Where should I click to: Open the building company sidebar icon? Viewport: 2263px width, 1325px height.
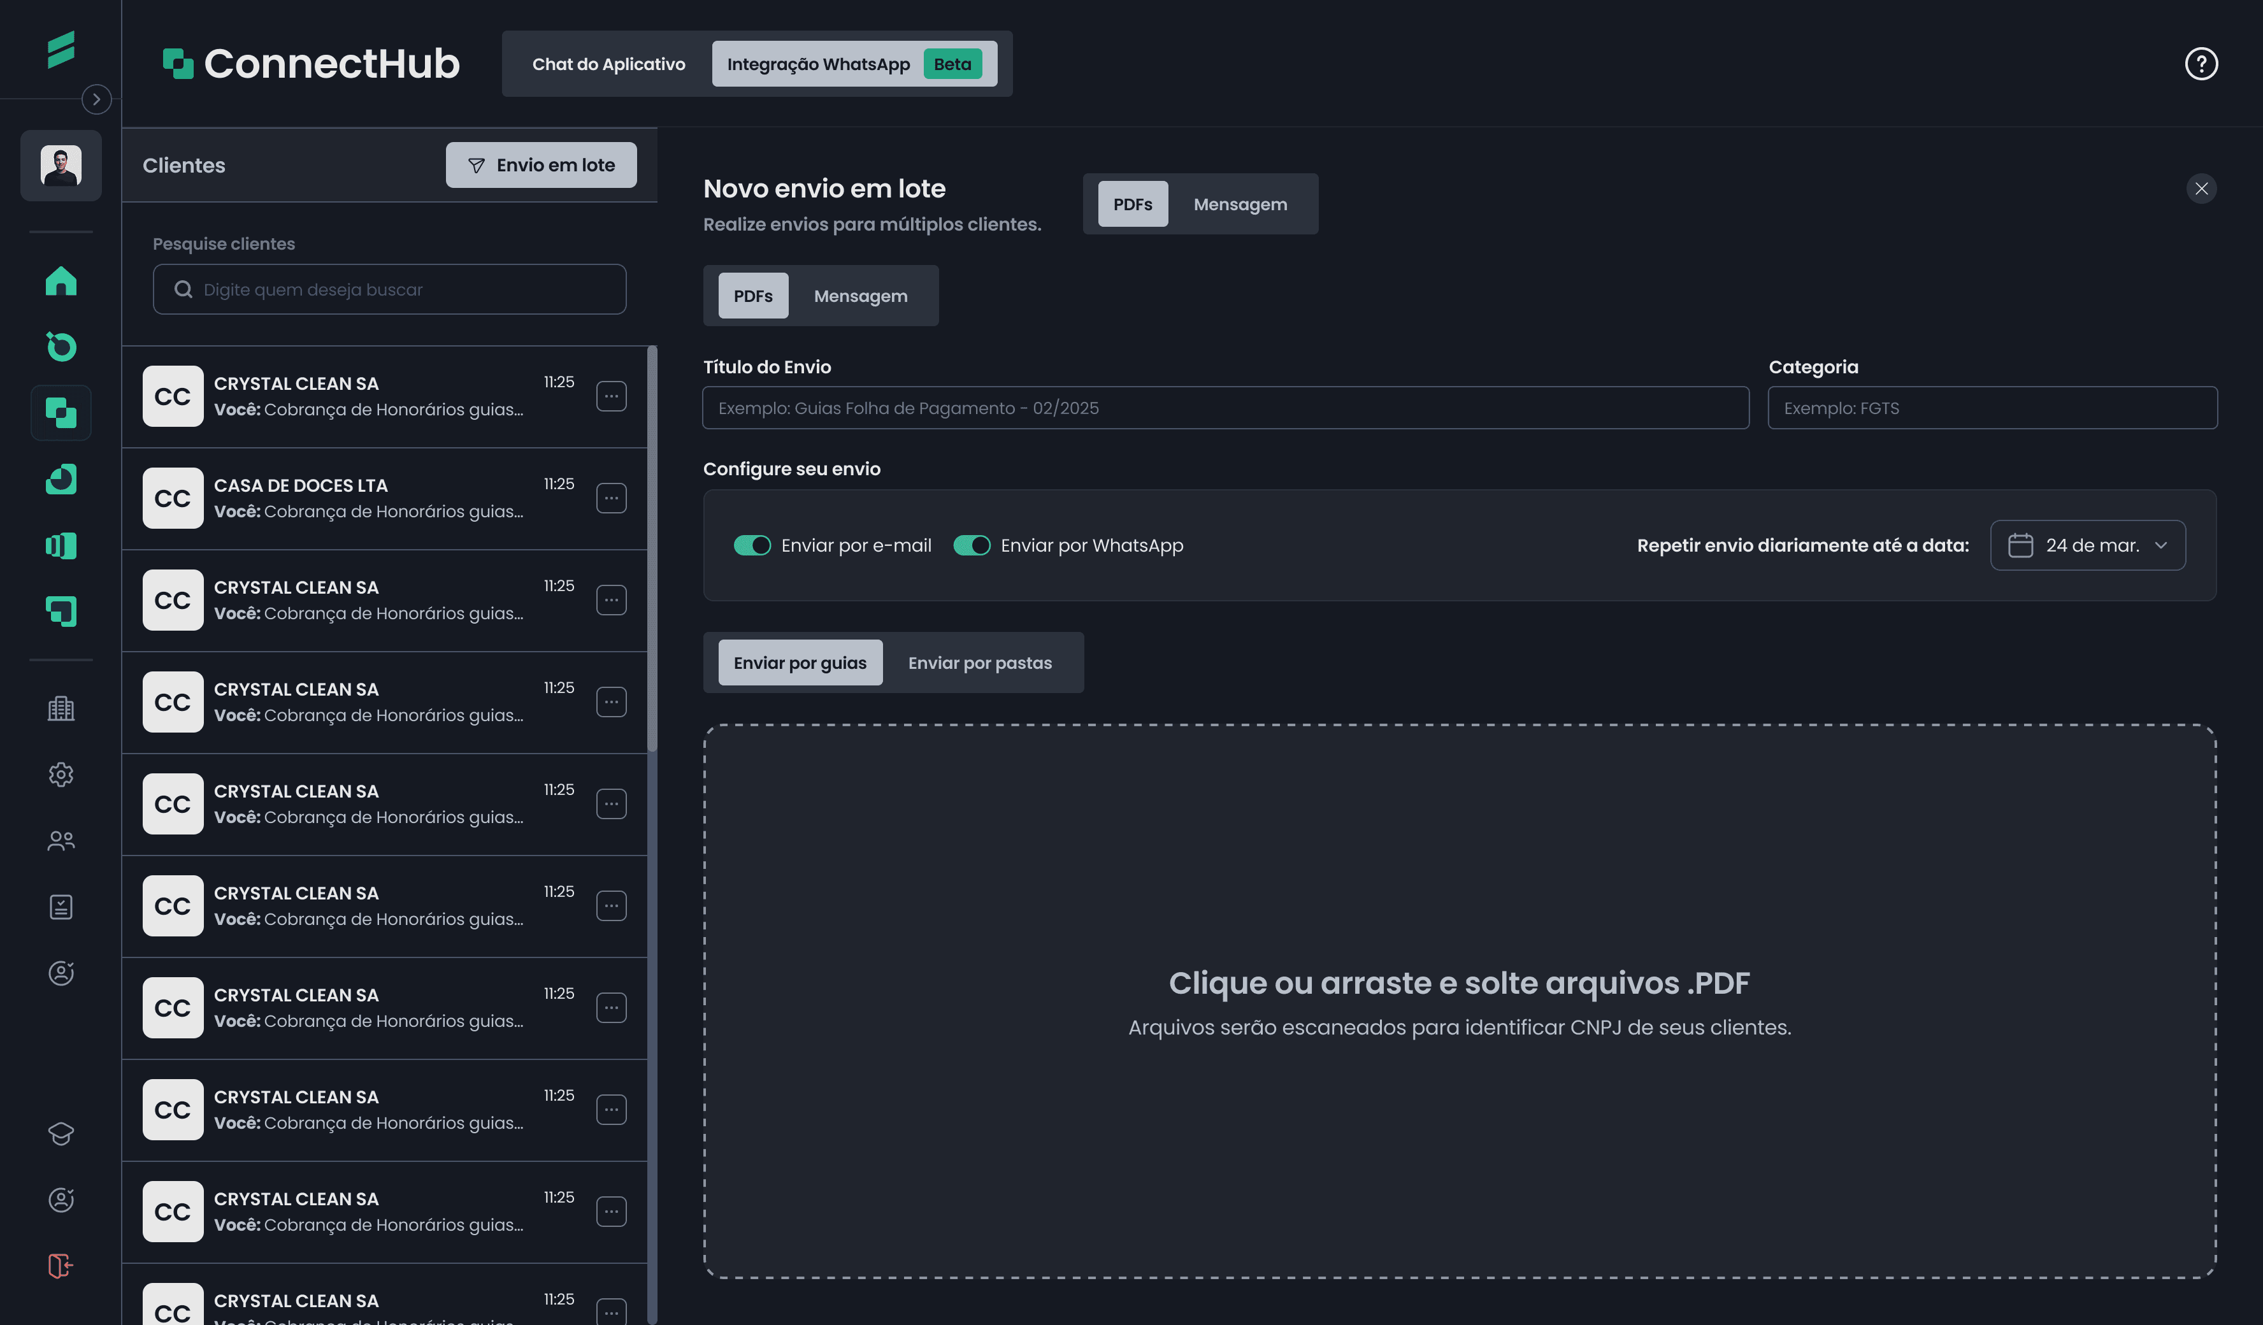pos(61,708)
